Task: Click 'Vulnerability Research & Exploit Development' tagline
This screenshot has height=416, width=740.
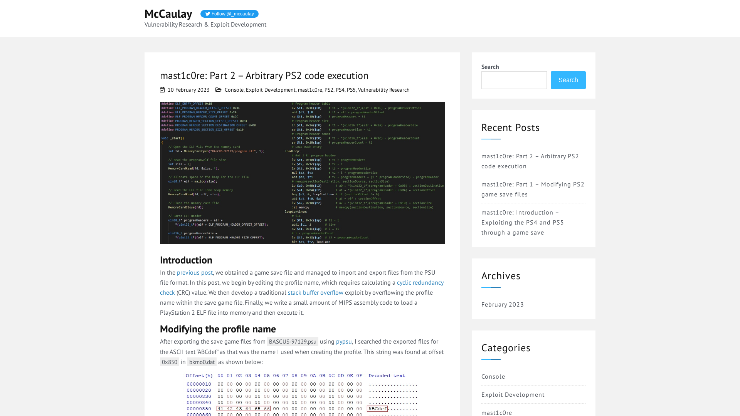Action: (x=205, y=25)
